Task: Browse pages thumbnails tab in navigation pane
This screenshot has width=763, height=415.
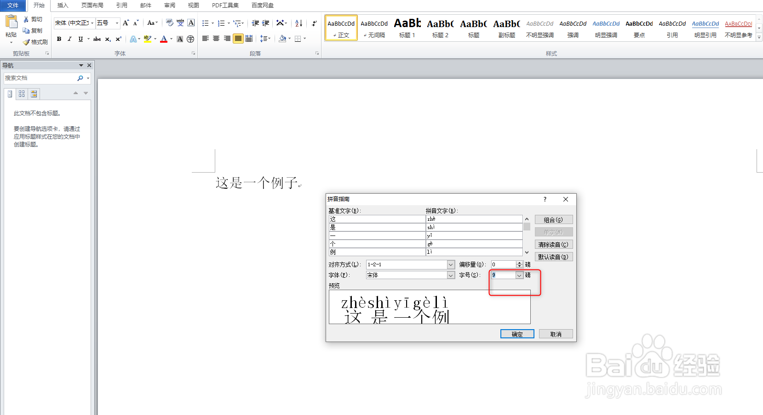Action: coord(22,94)
